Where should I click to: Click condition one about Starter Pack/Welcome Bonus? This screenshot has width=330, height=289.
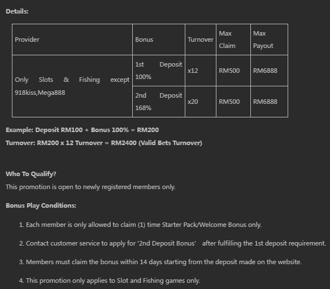140,225
